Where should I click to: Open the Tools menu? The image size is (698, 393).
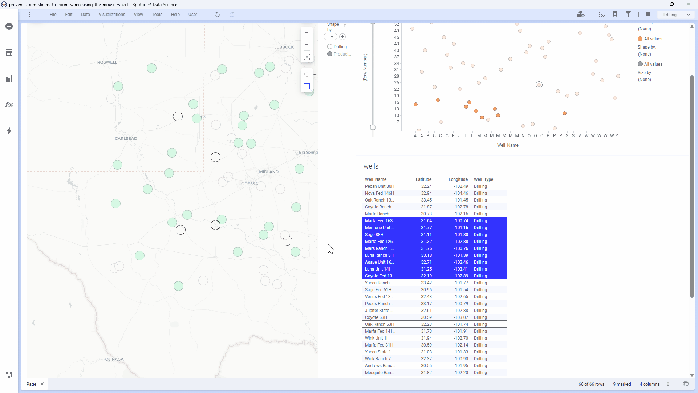(157, 15)
